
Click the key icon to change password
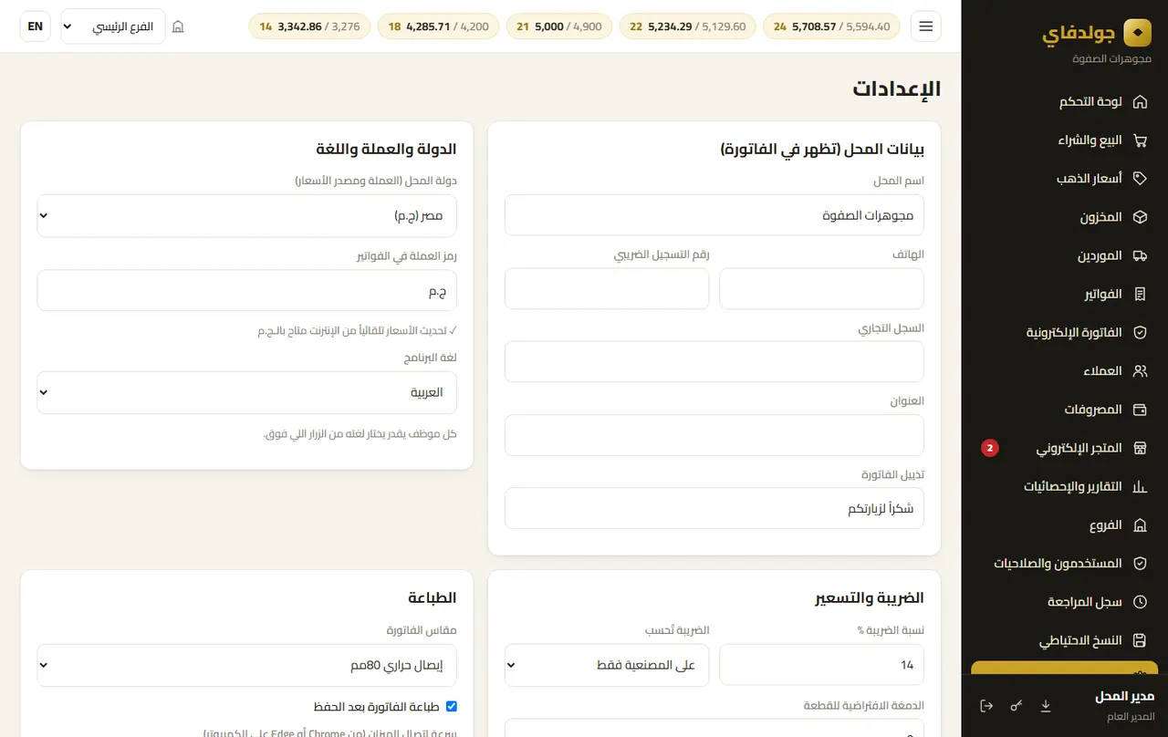click(1017, 706)
